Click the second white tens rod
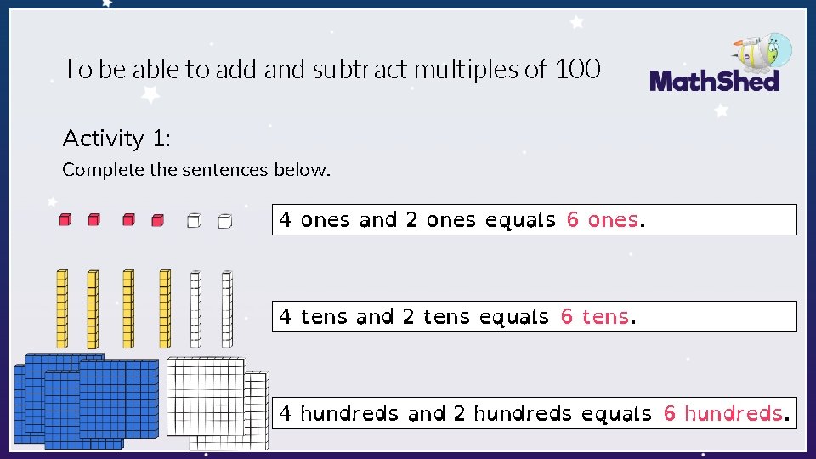This screenshot has width=816, height=459. click(x=227, y=309)
